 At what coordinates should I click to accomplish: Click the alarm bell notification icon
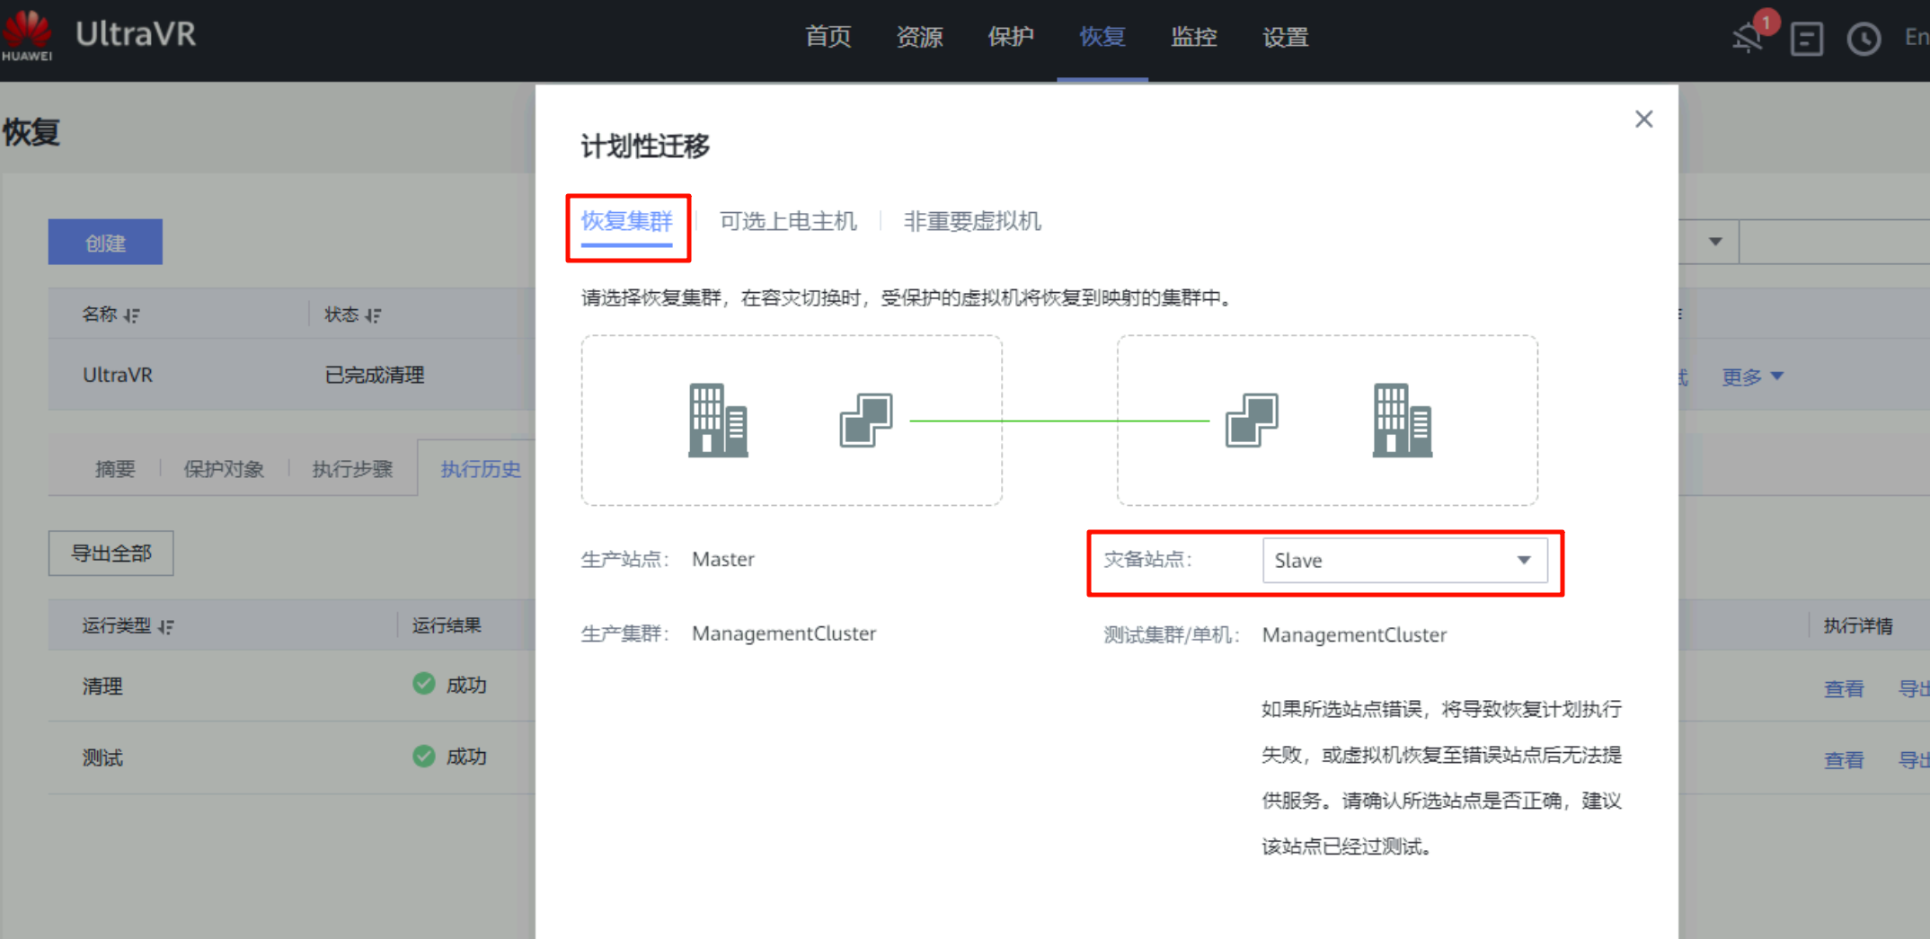(1748, 38)
